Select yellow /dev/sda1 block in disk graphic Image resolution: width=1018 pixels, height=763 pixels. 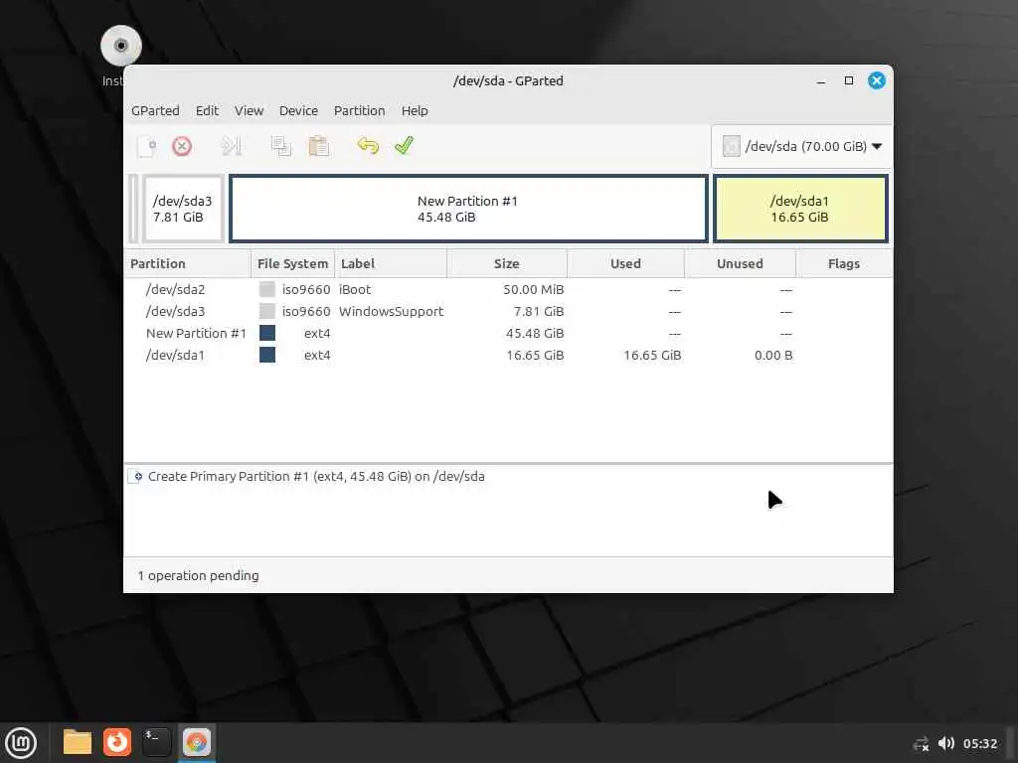point(800,209)
